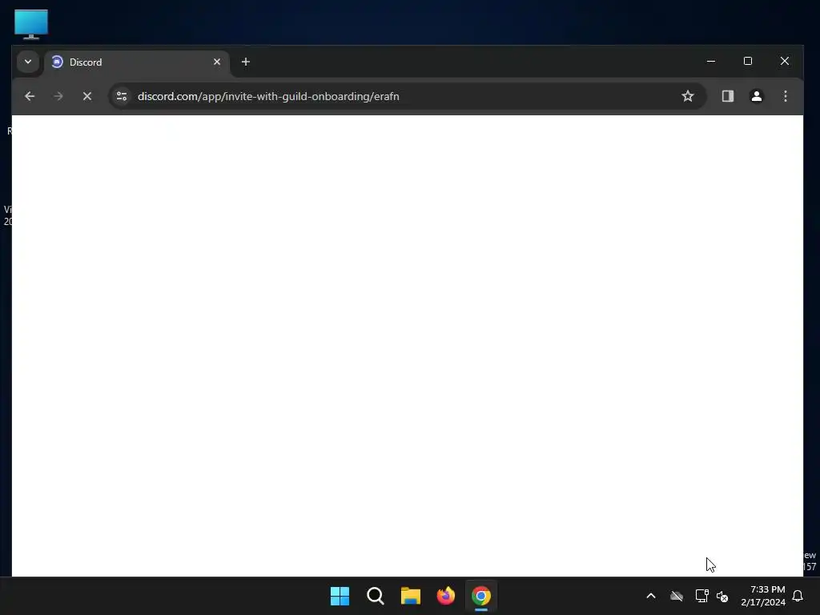Open a new browser tab
Screen dimensions: 820x615
tap(246, 62)
